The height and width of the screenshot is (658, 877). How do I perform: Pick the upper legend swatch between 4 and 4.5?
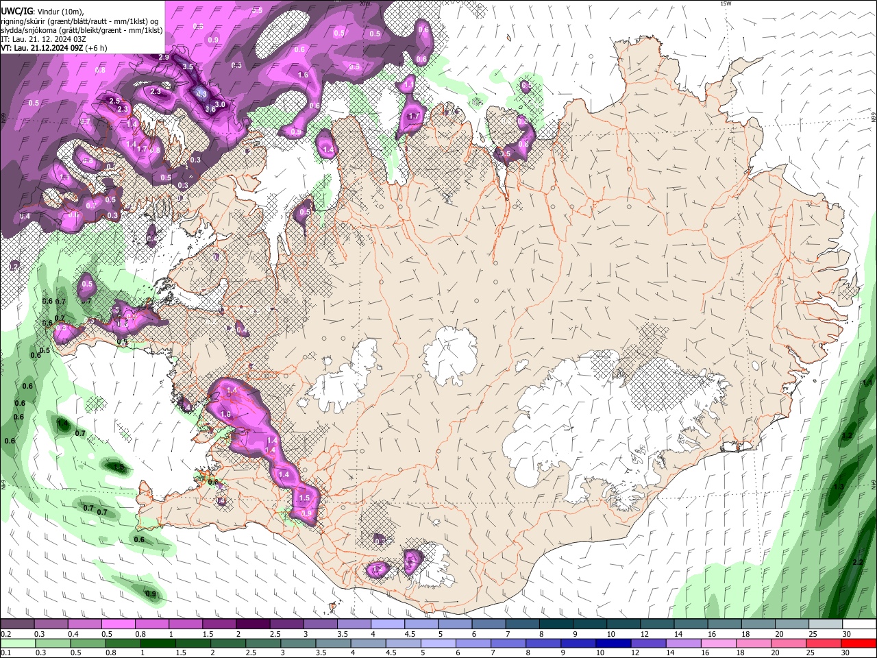pos(388,624)
